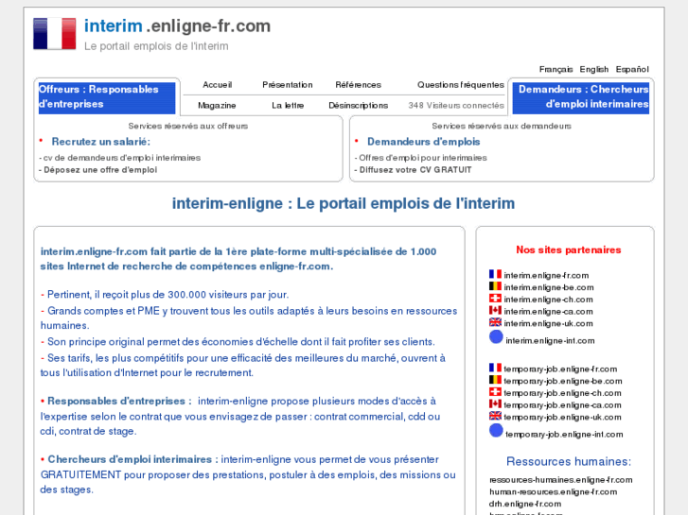Screen dimensions: 688x515
Task: Open La lettre newsletter page
Action: pos(288,105)
